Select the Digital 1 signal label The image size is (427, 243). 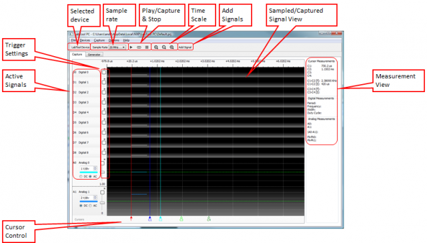[x=83, y=82]
